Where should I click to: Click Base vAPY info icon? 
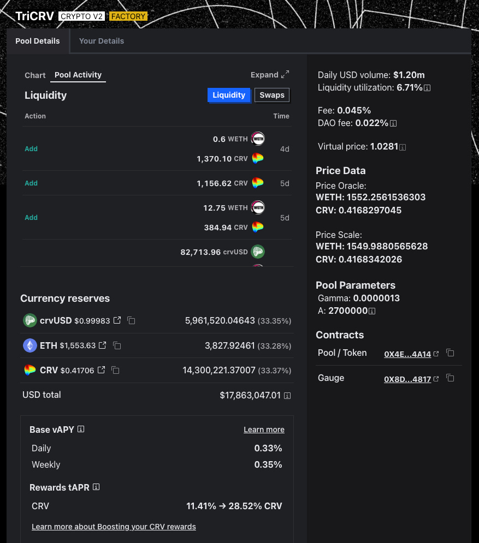[81, 429]
